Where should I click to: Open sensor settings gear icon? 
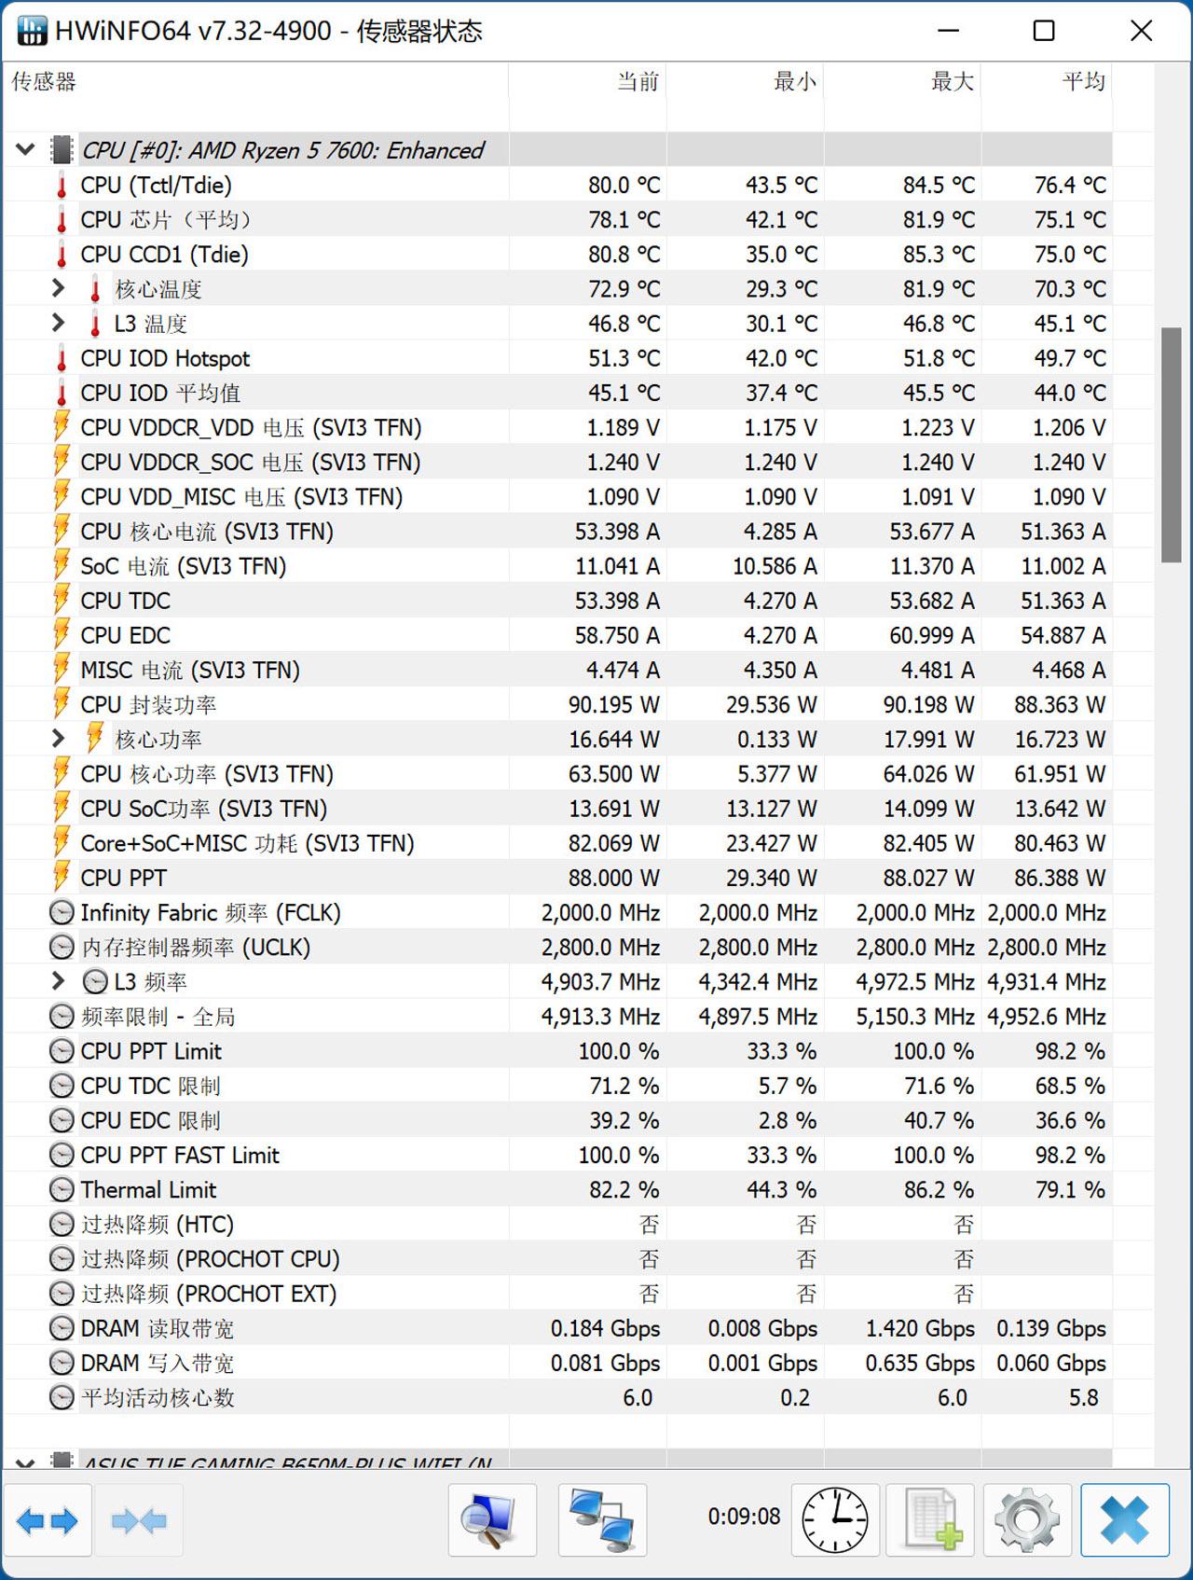click(1027, 1519)
